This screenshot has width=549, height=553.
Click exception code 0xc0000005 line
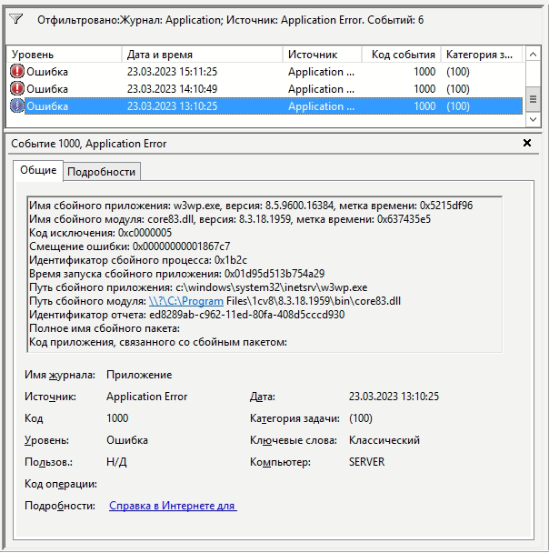(100, 233)
